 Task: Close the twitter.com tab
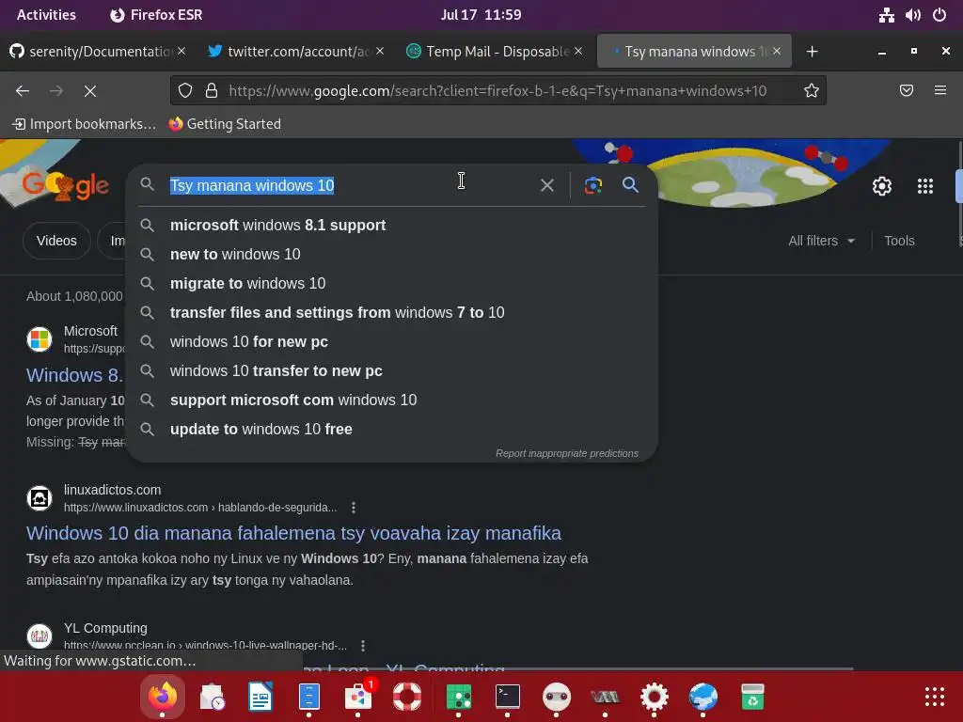point(380,51)
